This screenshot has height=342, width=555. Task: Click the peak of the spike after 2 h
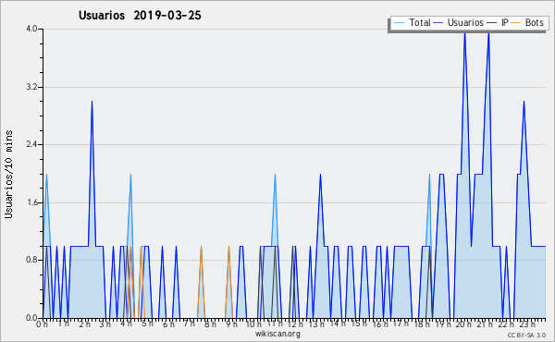[92, 102]
